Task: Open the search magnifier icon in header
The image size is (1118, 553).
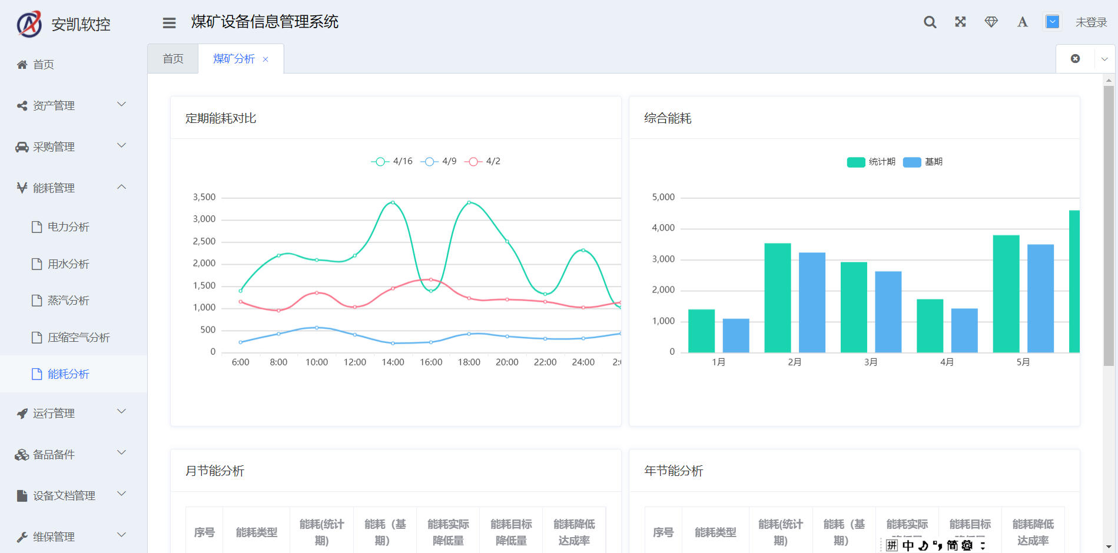Action: [x=930, y=22]
